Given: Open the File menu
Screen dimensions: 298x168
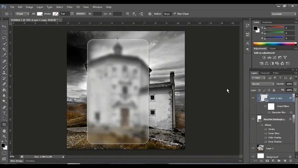Looking at the screenshot, I should point(12,7).
